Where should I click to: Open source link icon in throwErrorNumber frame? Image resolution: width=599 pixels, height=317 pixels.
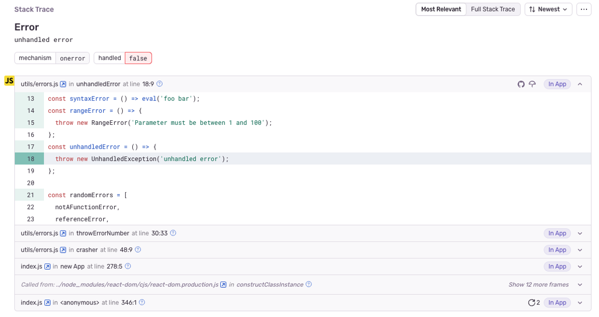coord(63,233)
